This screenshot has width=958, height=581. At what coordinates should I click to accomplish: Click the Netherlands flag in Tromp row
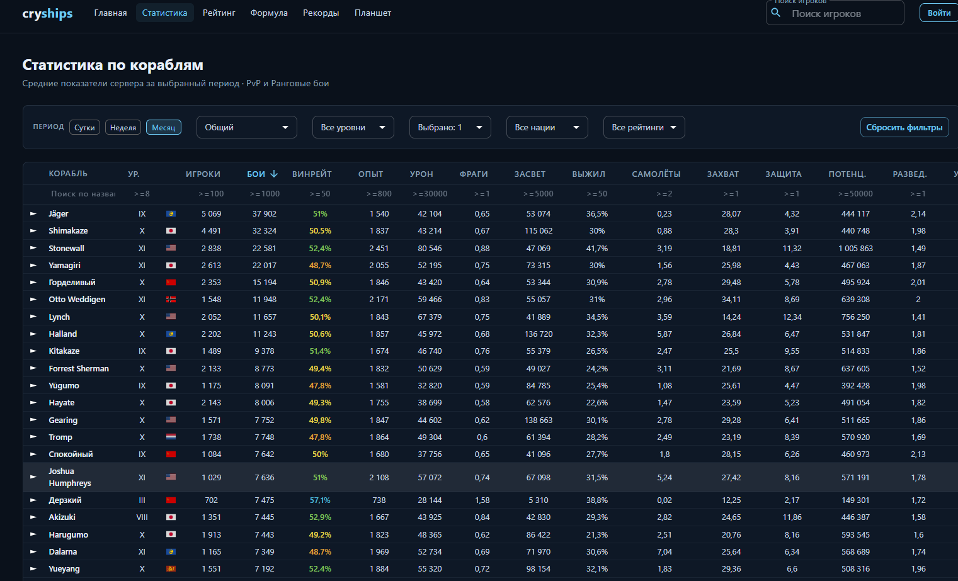pyautogui.click(x=171, y=437)
